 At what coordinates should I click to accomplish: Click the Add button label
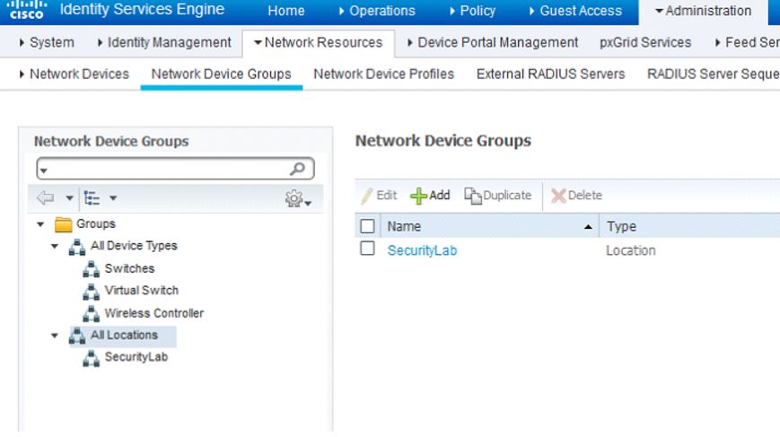[440, 196]
